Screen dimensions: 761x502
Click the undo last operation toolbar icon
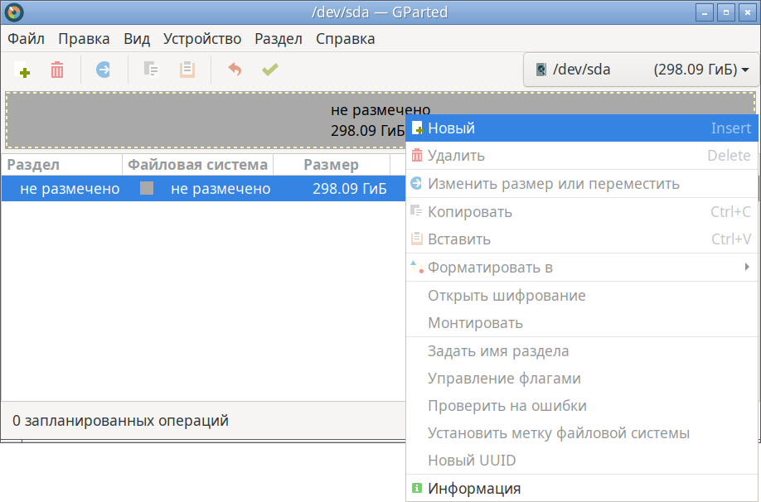click(x=235, y=70)
